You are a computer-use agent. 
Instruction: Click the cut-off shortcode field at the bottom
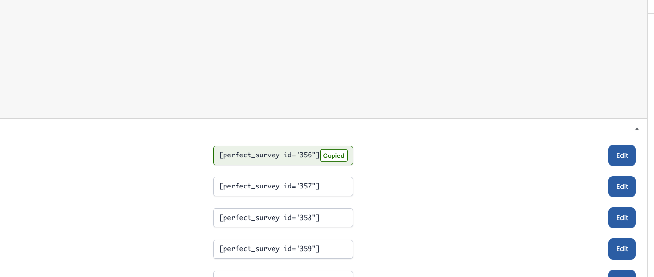click(x=283, y=274)
